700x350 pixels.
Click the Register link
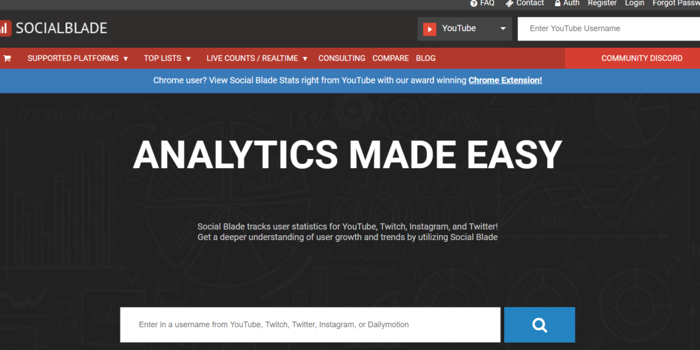pyautogui.click(x=602, y=3)
